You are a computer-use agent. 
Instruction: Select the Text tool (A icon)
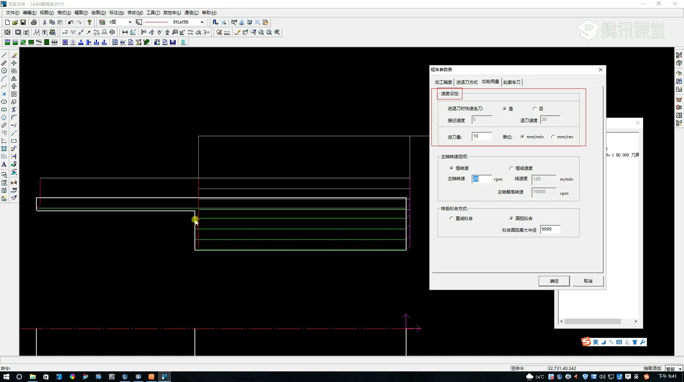point(4,165)
